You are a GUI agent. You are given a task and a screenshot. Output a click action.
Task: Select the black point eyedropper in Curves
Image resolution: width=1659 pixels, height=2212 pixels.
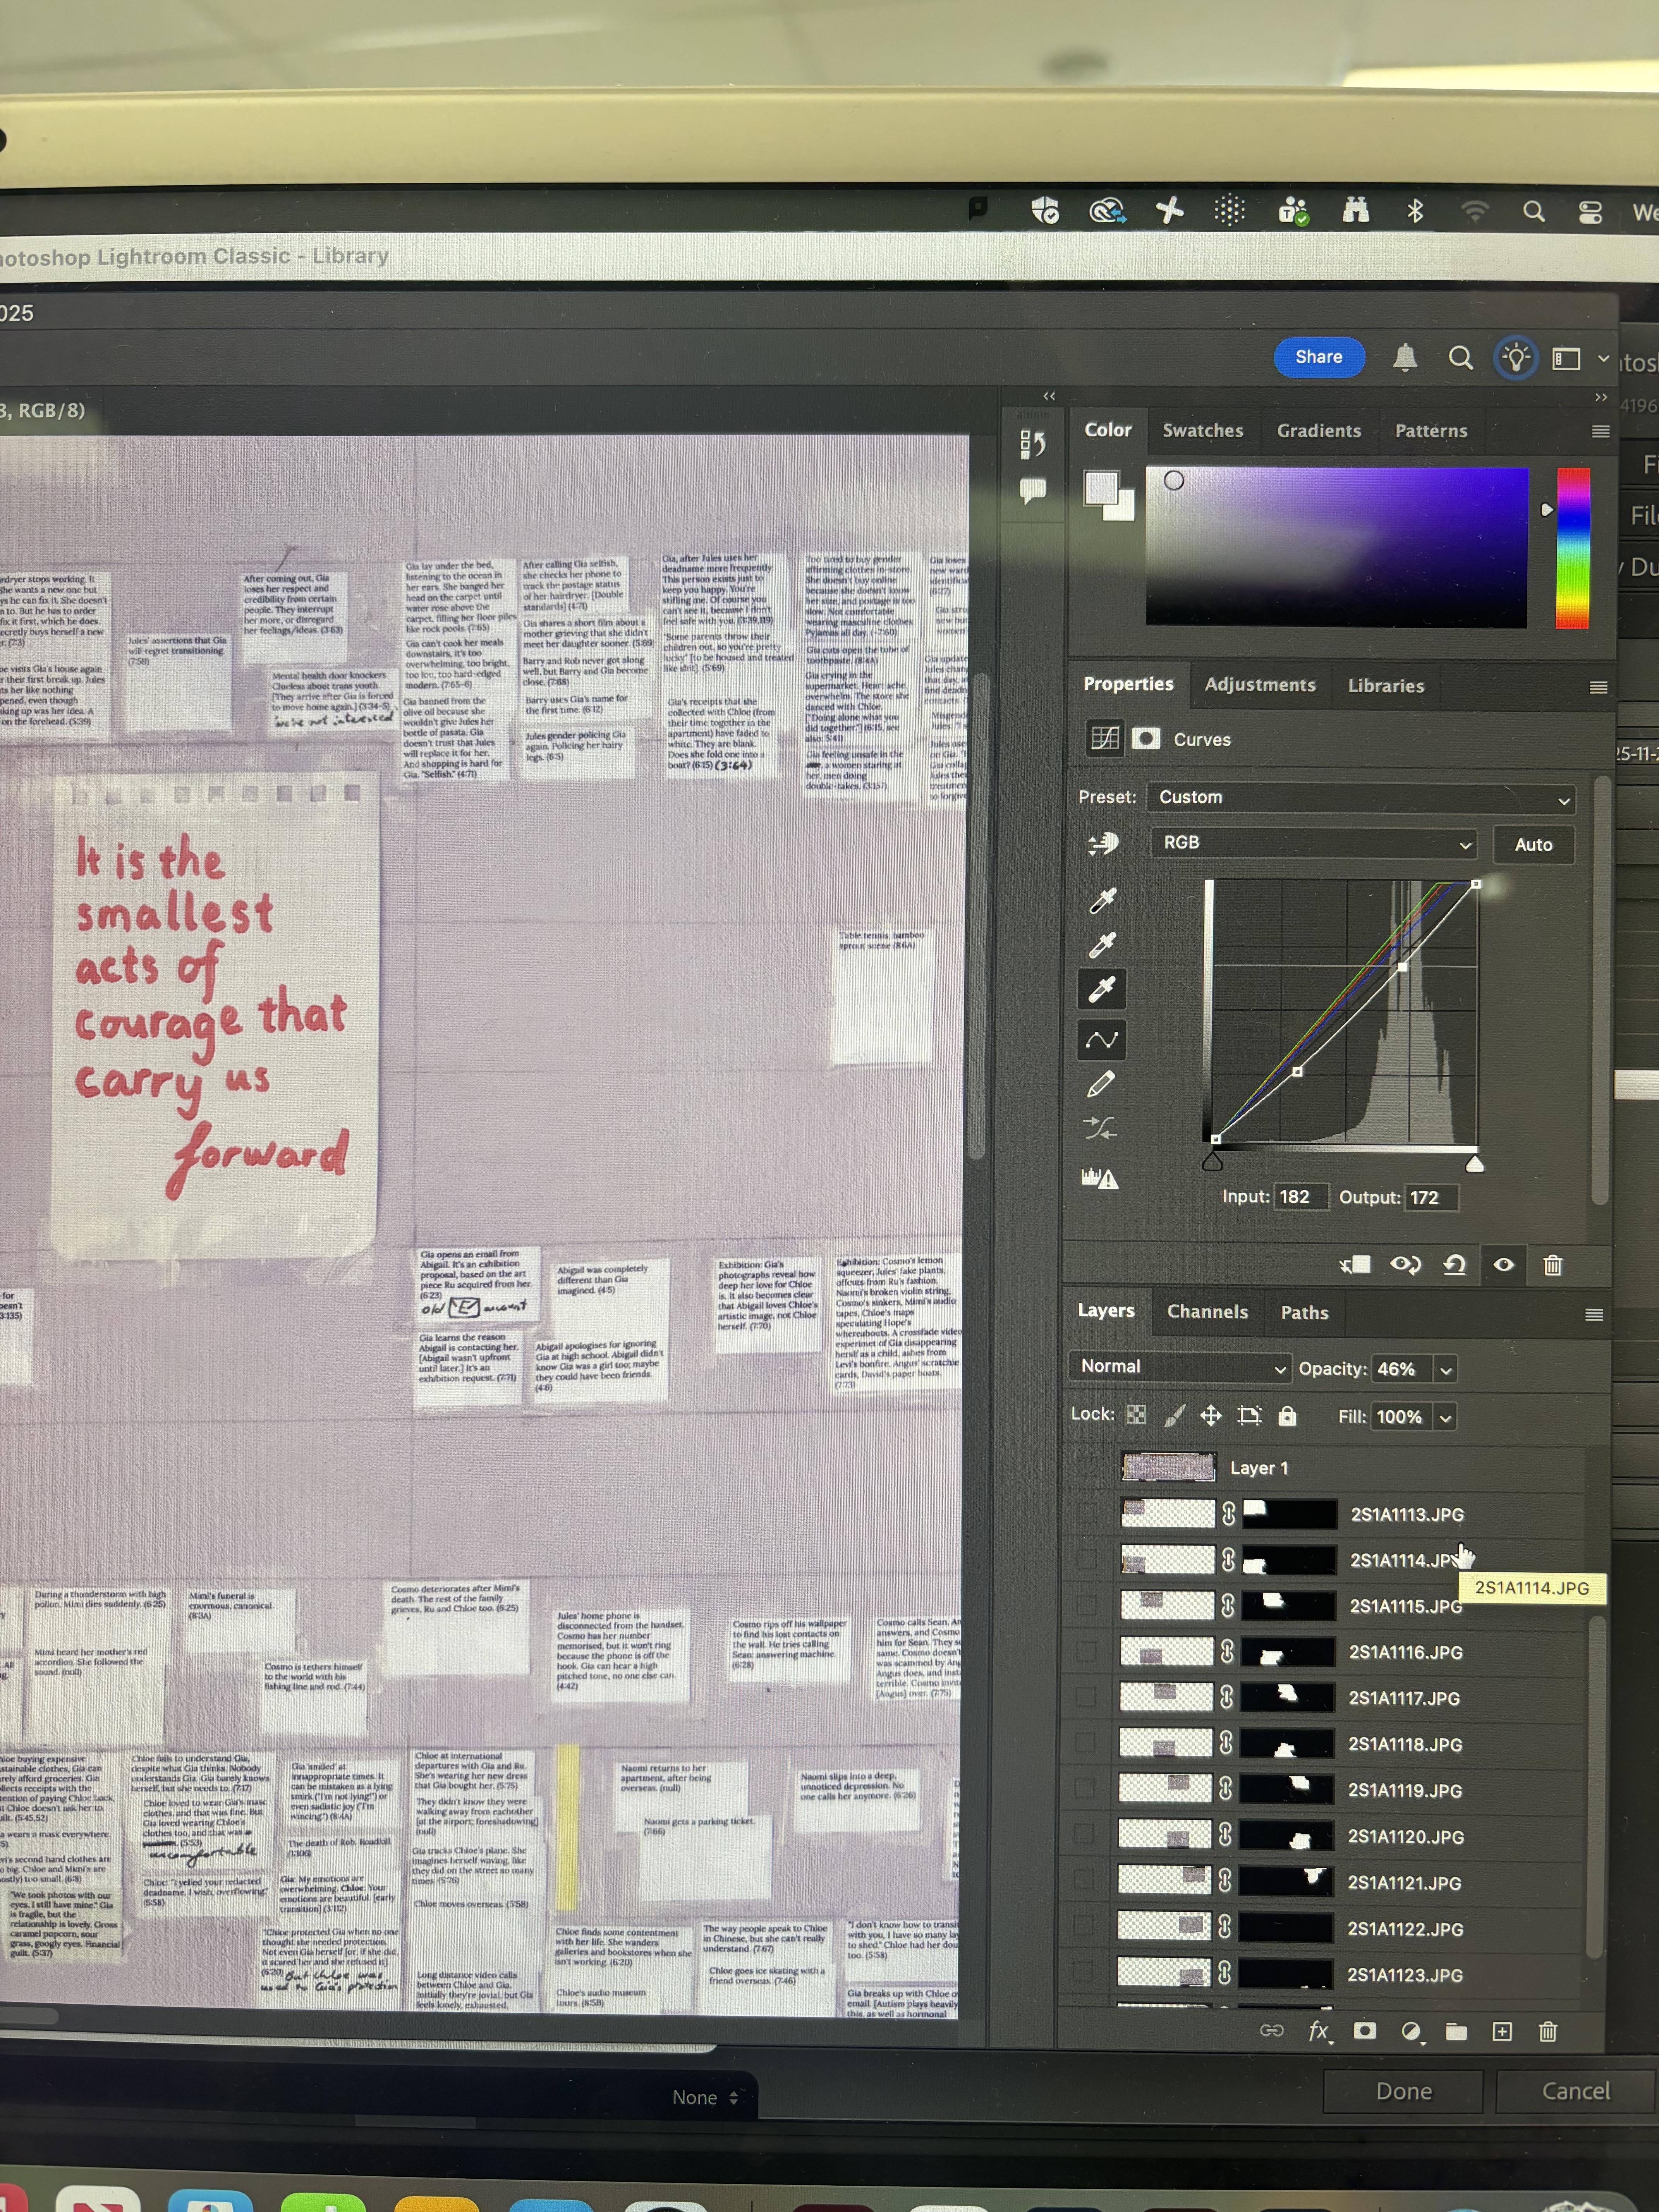coord(1102,901)
